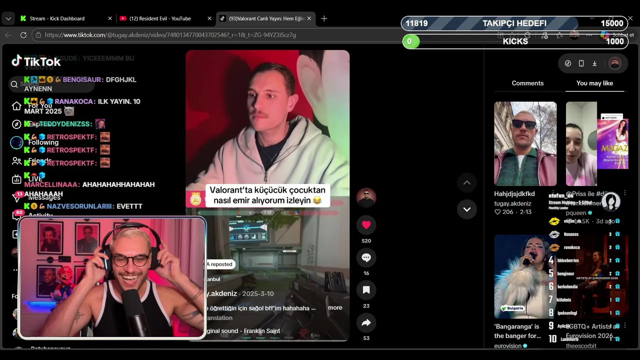This screenshot has height=360, width=640.
Task: Go to the next video with down arrow
Action: point(467,209)
